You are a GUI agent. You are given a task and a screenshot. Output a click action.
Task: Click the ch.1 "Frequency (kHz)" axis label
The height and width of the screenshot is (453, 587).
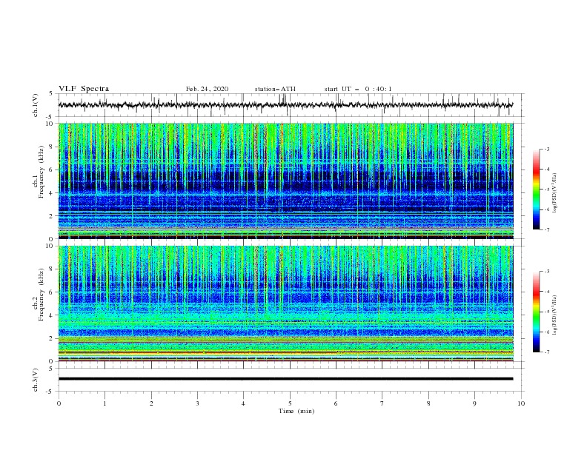tap(41, 172)
